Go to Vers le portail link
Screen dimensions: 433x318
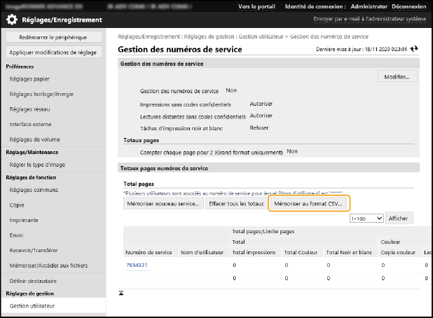[x=256, y=6]
